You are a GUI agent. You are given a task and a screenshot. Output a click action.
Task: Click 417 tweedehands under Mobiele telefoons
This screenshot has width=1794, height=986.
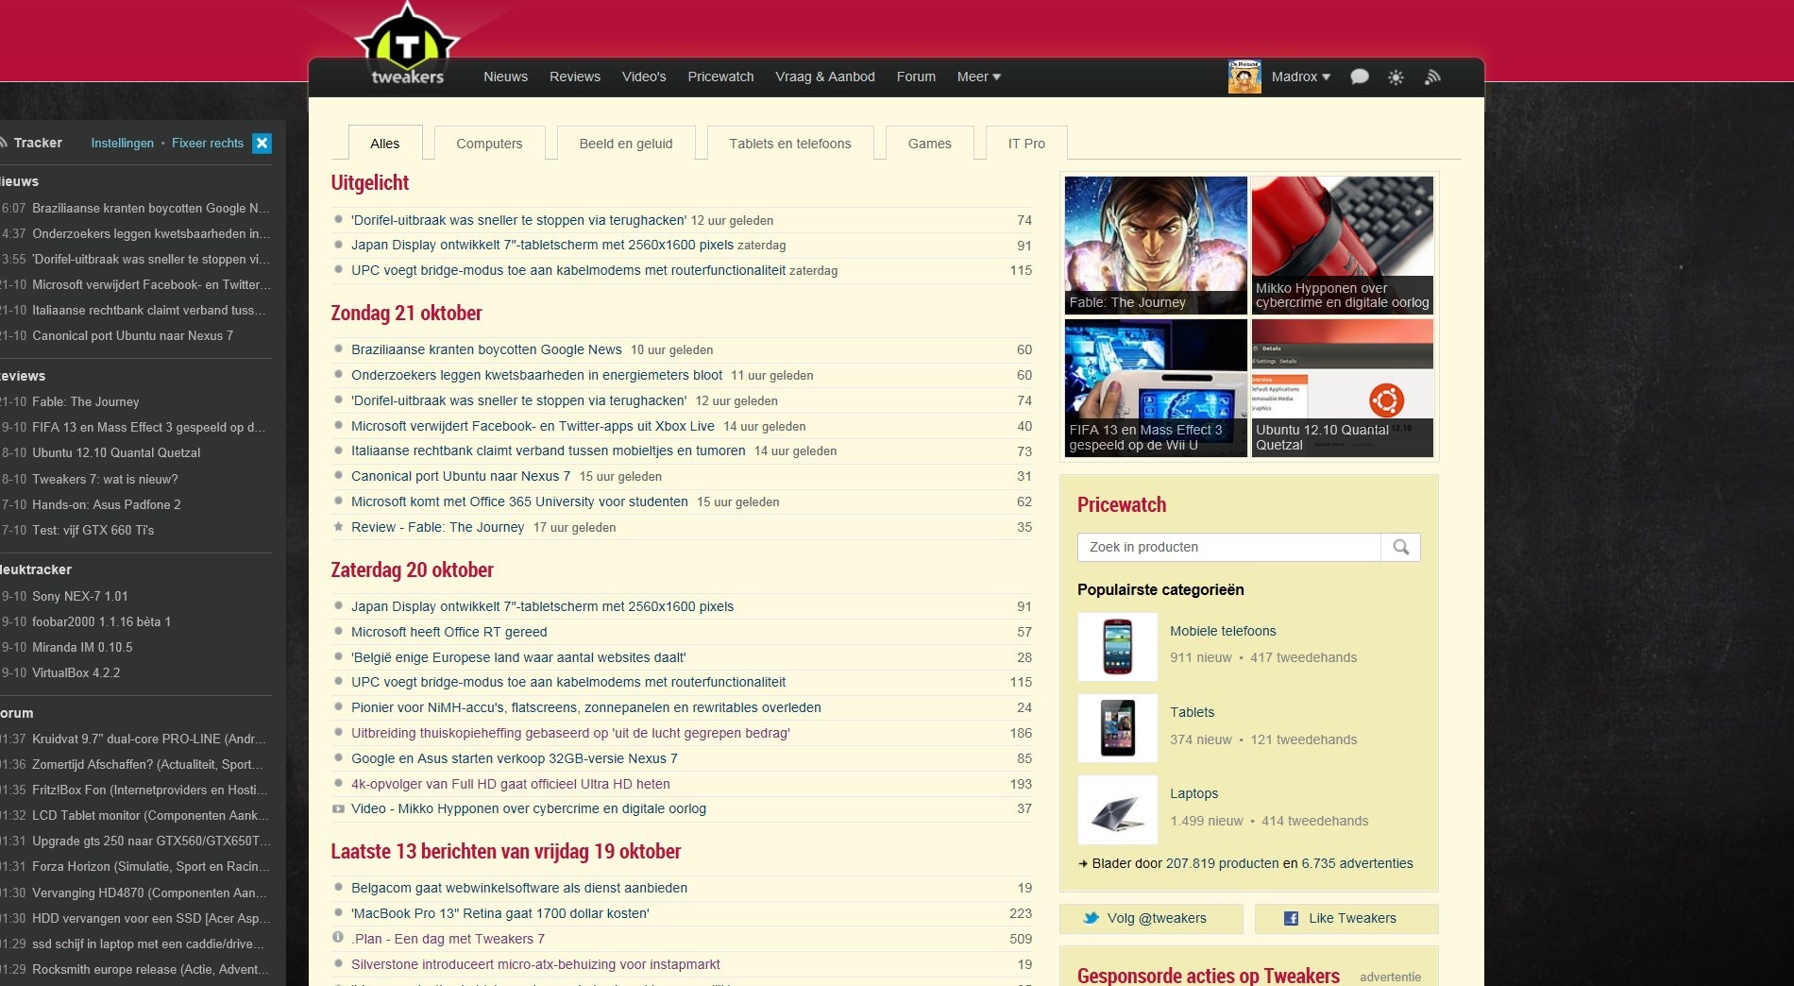coord(1304,657)
